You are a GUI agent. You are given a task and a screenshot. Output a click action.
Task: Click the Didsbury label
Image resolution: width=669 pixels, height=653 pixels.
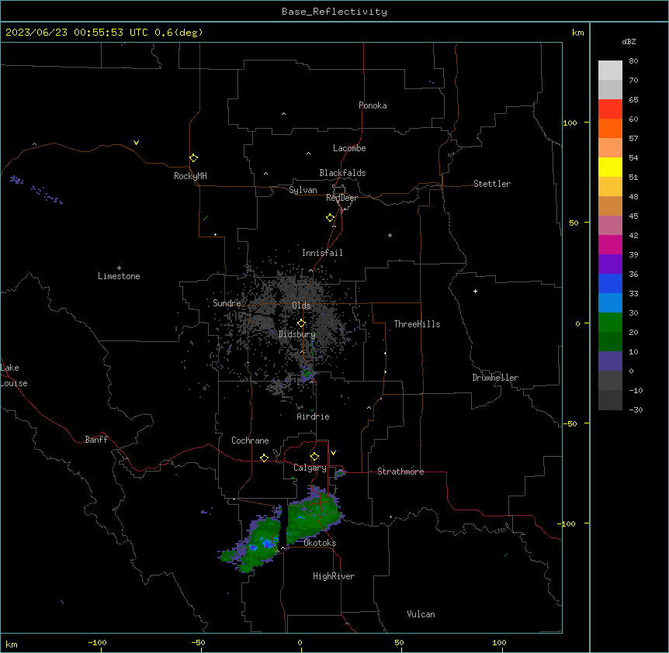click(x=297, y=334)
